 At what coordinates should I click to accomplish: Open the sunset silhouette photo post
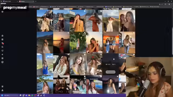click(61, 43)
